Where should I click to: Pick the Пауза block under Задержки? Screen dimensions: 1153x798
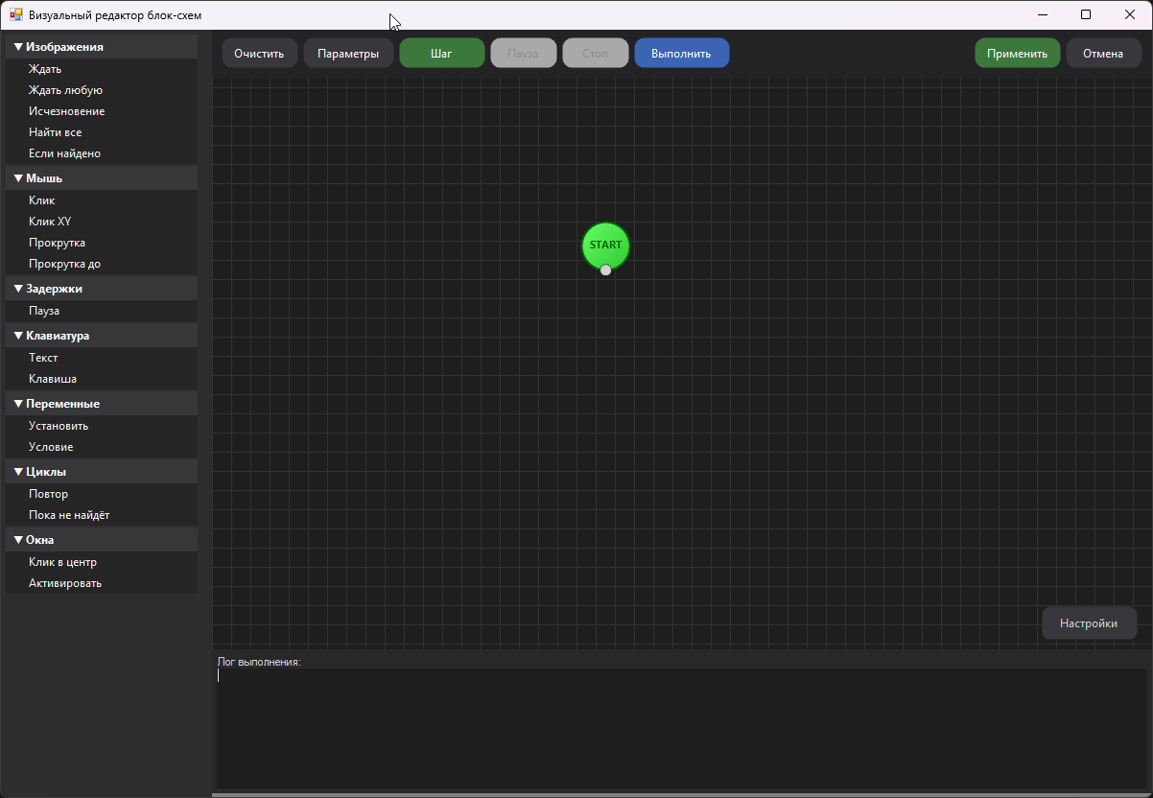pos(44,311)
